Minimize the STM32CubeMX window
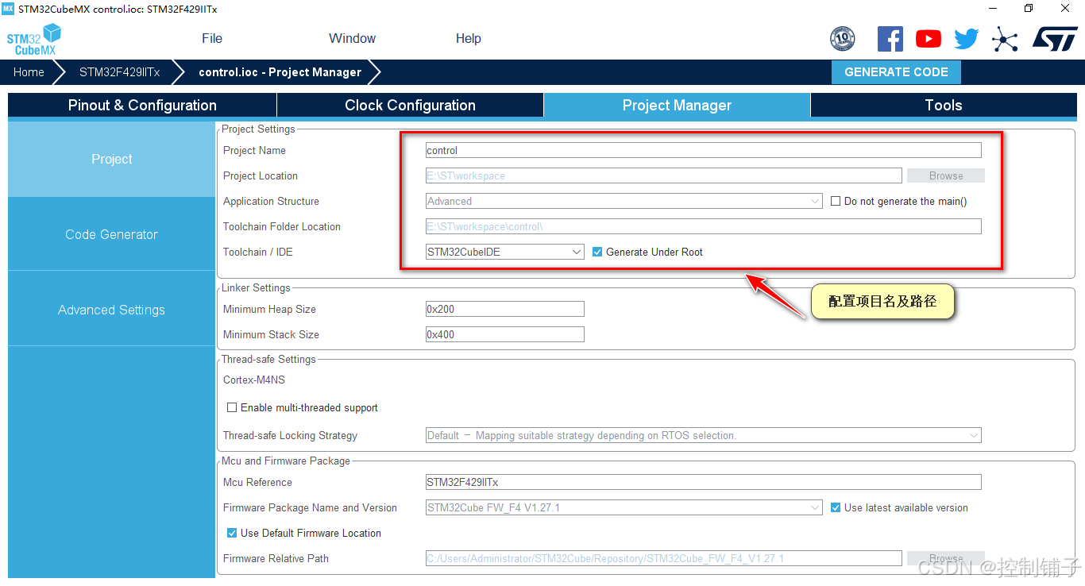The width and height of the screenshot is (1085, 586). click(992, 9)
